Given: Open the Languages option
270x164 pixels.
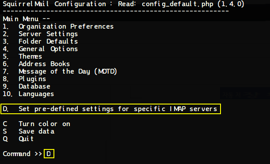Looking at the screenshot, I should (x=28, y=94).
